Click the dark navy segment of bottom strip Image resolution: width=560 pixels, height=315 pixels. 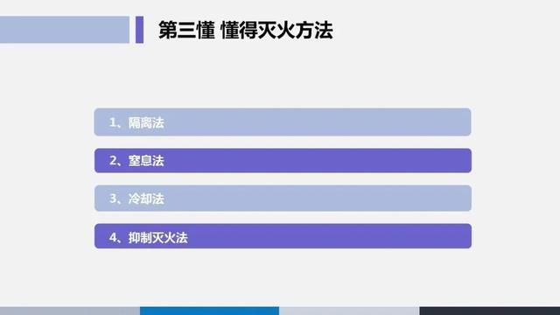point(490,311)
